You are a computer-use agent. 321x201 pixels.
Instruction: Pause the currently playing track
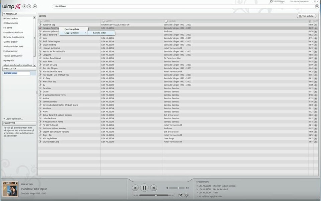144,188
